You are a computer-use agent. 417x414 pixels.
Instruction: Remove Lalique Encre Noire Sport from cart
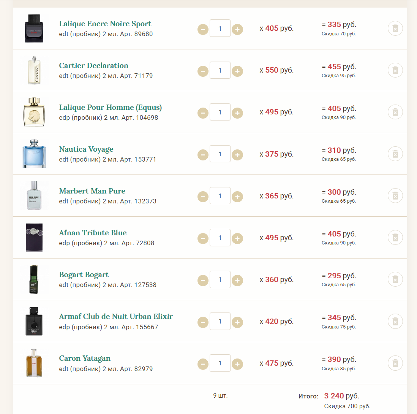(395, 29)
